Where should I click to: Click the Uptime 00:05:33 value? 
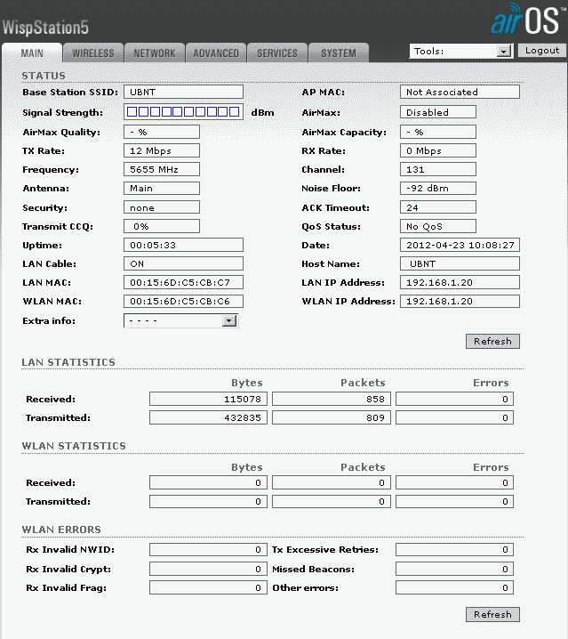coord(183,245)
